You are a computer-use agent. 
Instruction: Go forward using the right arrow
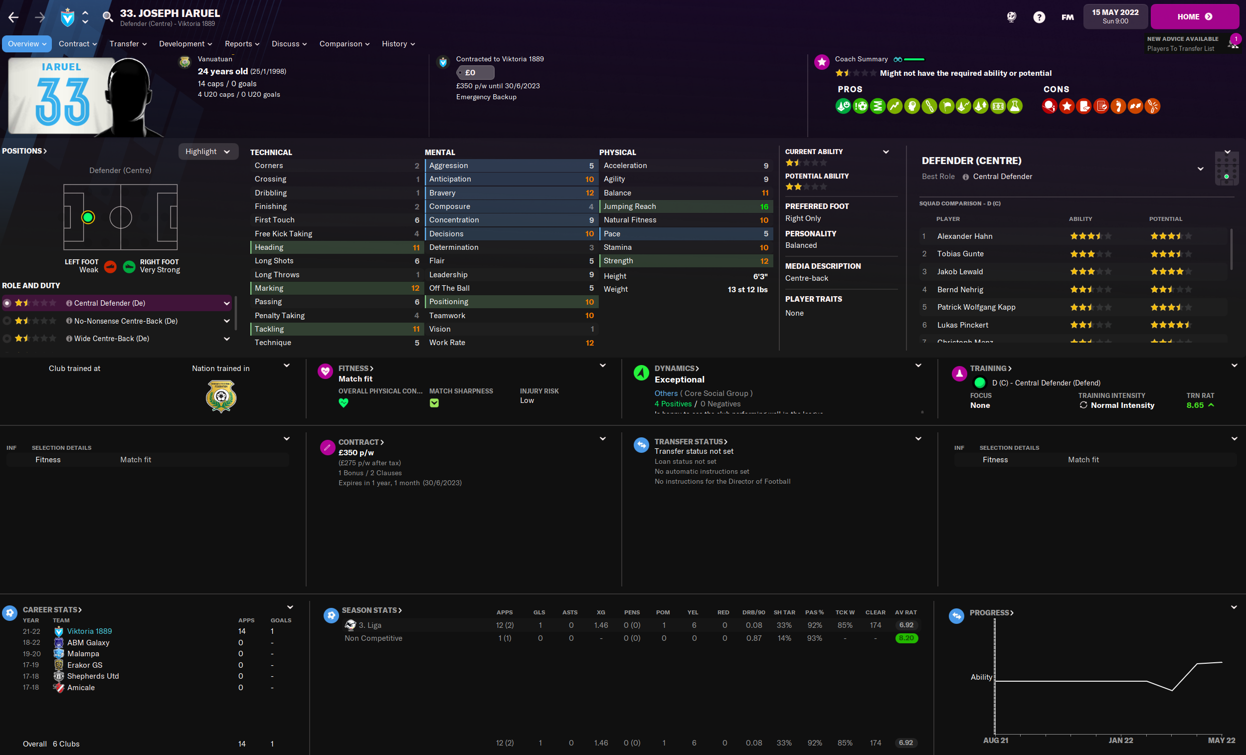40,17
